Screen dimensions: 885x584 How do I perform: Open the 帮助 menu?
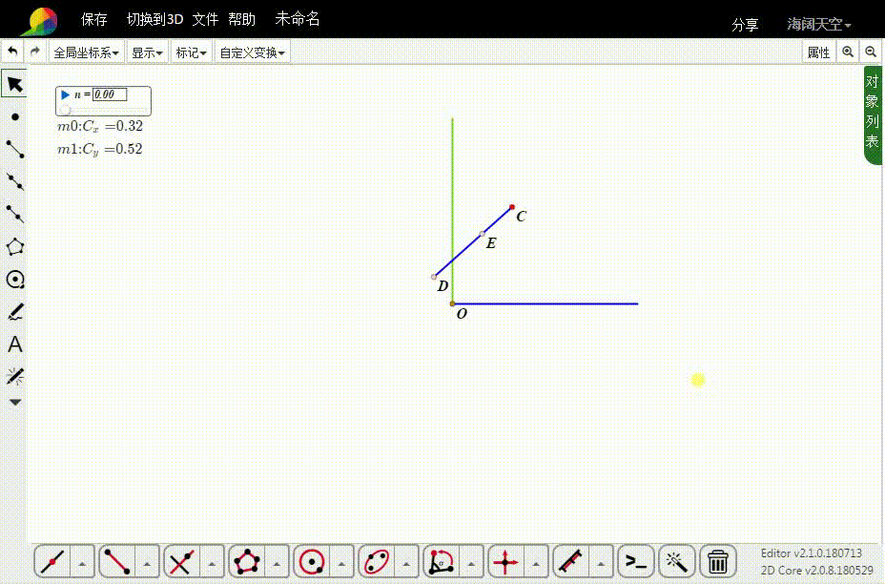tap(241, 19)
